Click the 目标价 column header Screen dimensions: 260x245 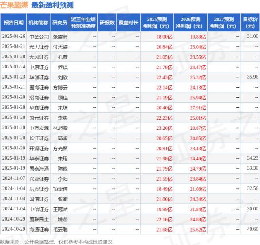(x=250, y=23)
